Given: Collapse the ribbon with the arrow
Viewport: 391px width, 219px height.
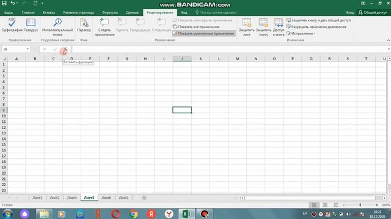Looking at the screenshot, I should pos(389,40).
